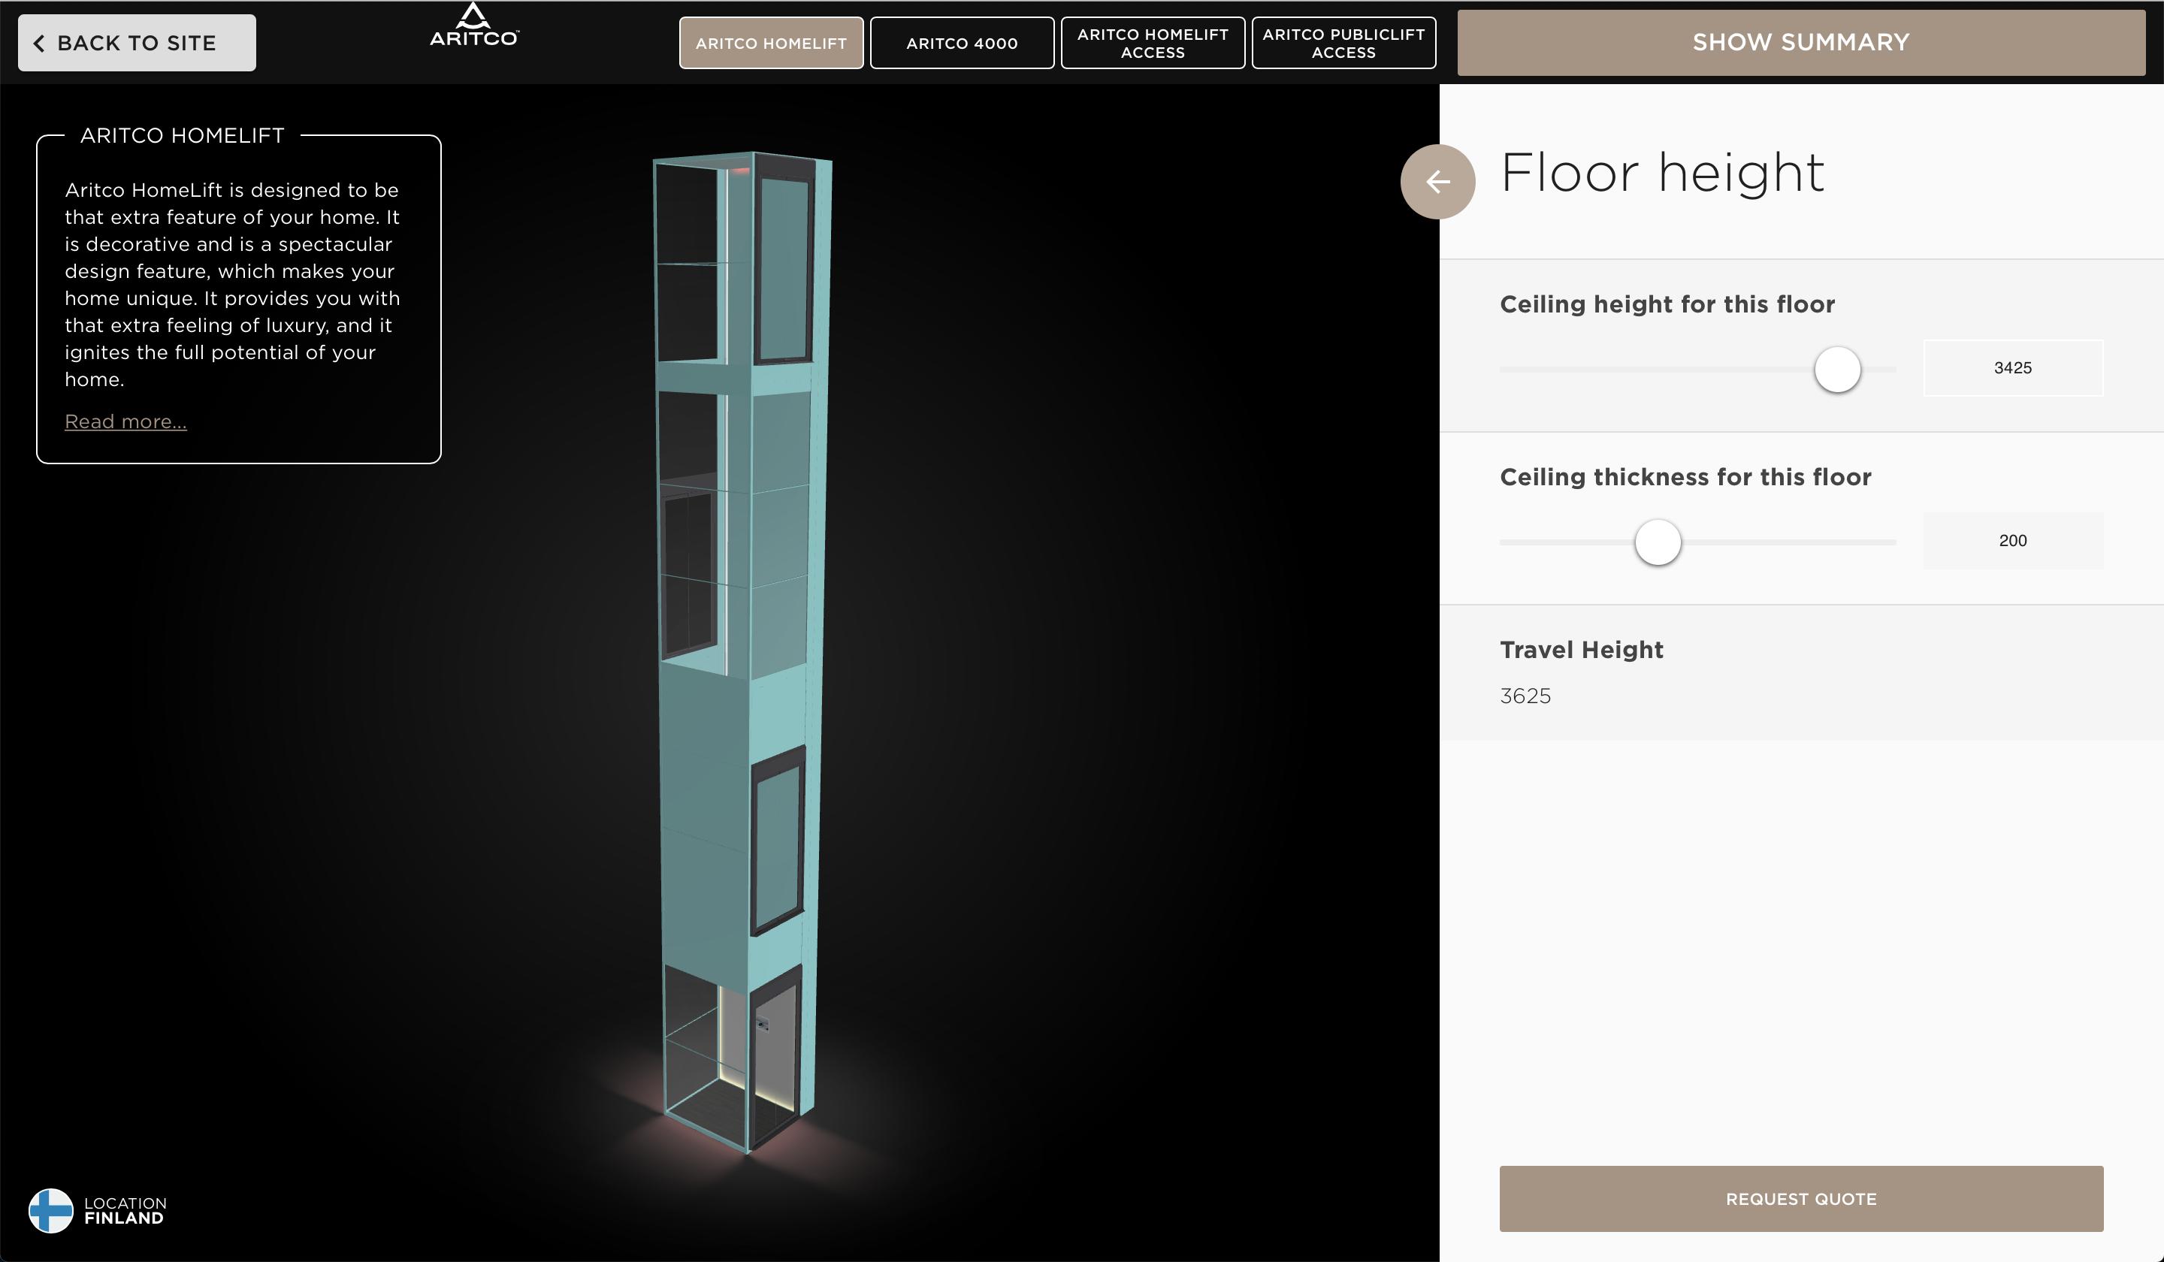Click the ceiling thickness value field 200
2164x1262 pixels.
[x=2012, y=541]
